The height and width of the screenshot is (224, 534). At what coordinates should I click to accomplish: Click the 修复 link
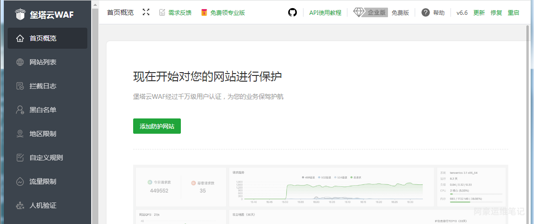(x=496, y=12)
